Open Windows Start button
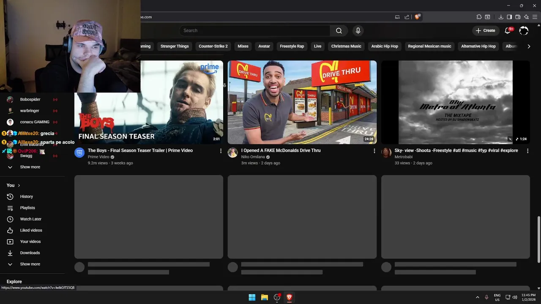This screenshot has height=304, width=541. pos(252,297)
